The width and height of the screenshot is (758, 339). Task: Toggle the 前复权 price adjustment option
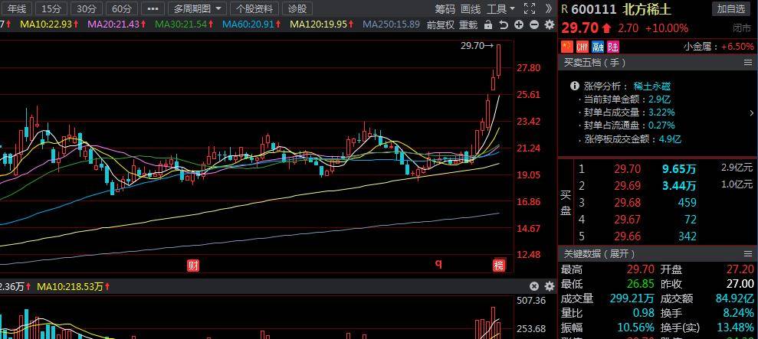441,24
